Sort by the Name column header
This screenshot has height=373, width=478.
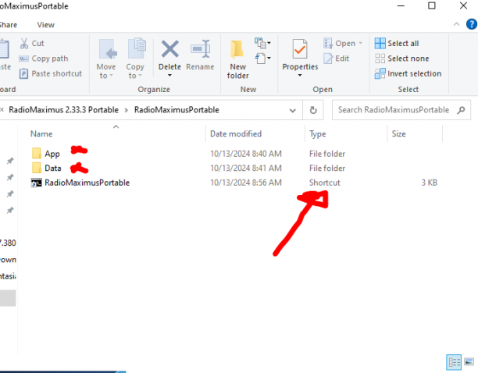(x=41, y=133)
